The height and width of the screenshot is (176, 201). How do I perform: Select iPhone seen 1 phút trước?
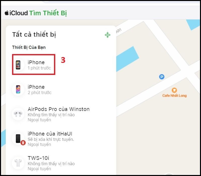tap(39, 65)
